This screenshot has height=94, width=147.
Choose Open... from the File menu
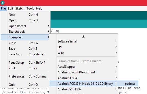pos(25,20)
